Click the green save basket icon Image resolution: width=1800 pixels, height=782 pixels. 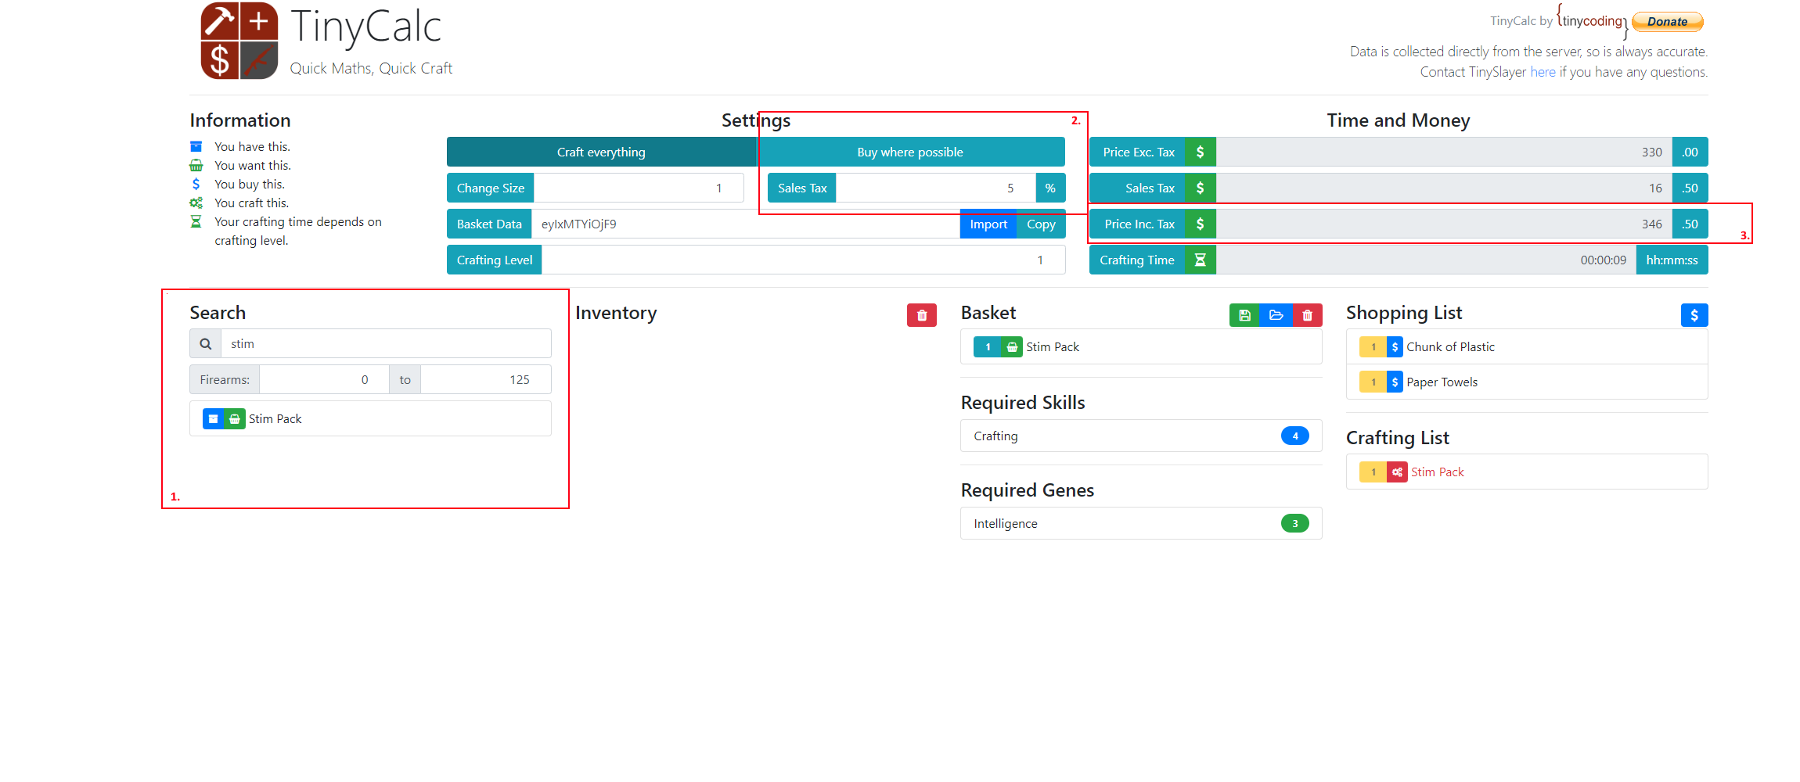click(x=1244, y=315)
